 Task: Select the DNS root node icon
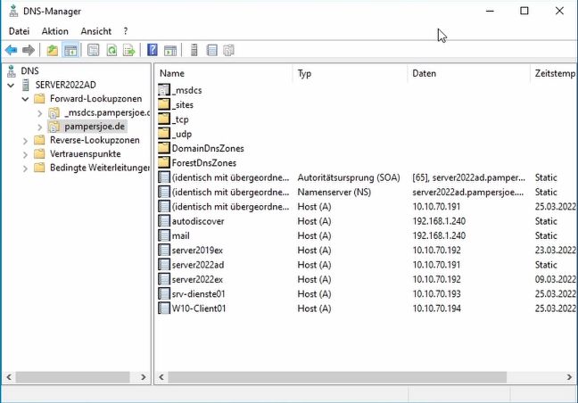point(12,71)
